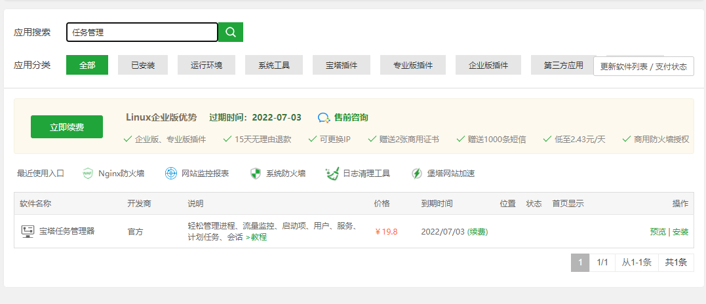Open 网站监控报表 shortcut icon
This screenshot has height=304, width=706.
(171, 174)
